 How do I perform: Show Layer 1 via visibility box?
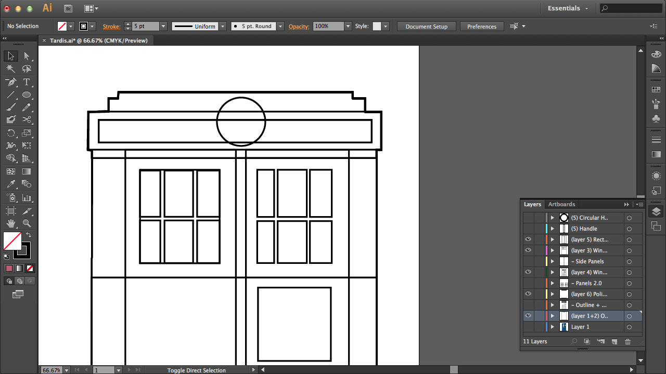[528, 327]
